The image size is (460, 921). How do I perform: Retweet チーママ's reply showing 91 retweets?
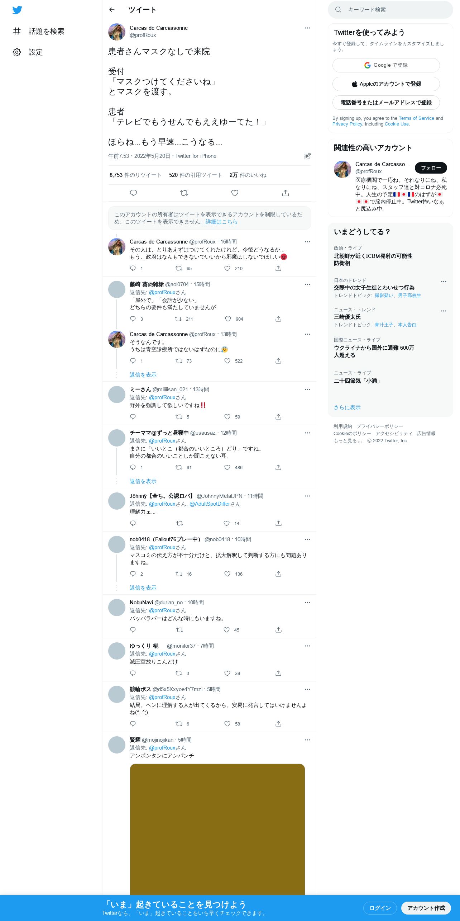point(179,467)
